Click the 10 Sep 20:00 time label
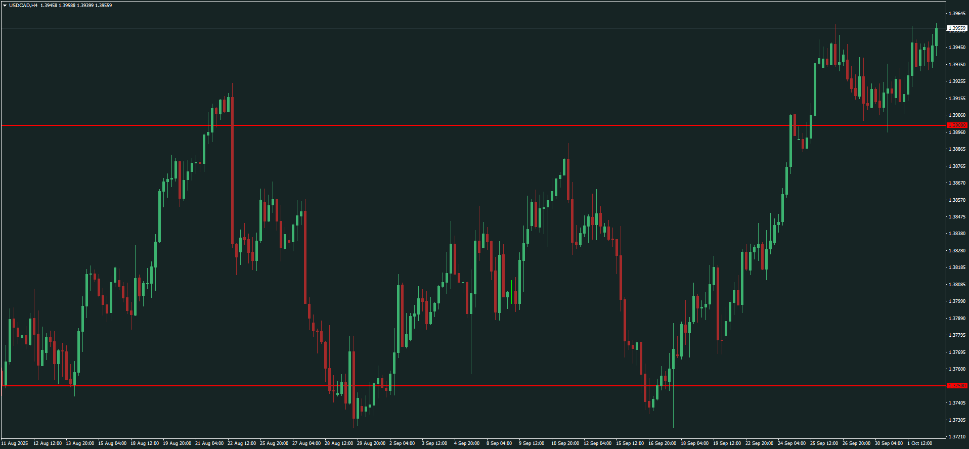 (565, 443)
